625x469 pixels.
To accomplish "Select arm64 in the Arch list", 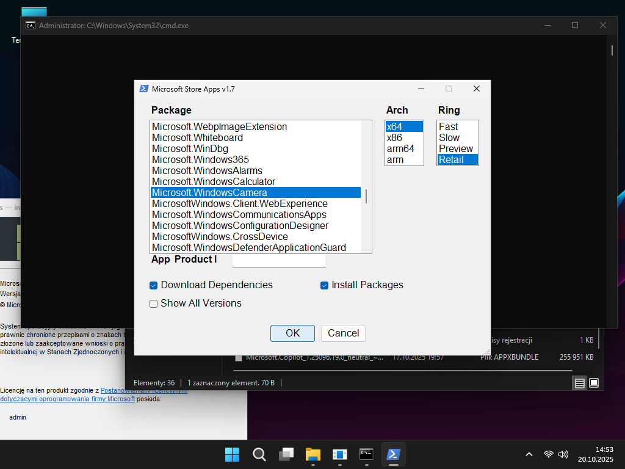I will (x=400, y=149).
